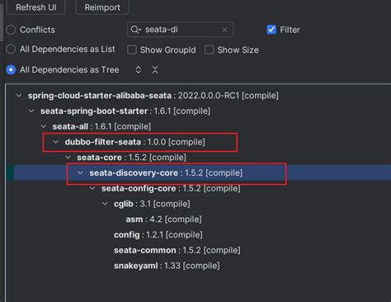Enable the Show GroupId checkbox
The width and height of the screenshot is (391, 302).
pyautogui.click(x=132, y=50)
